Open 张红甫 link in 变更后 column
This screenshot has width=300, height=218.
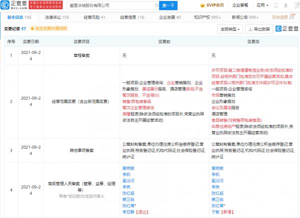[x=218, y=206]
